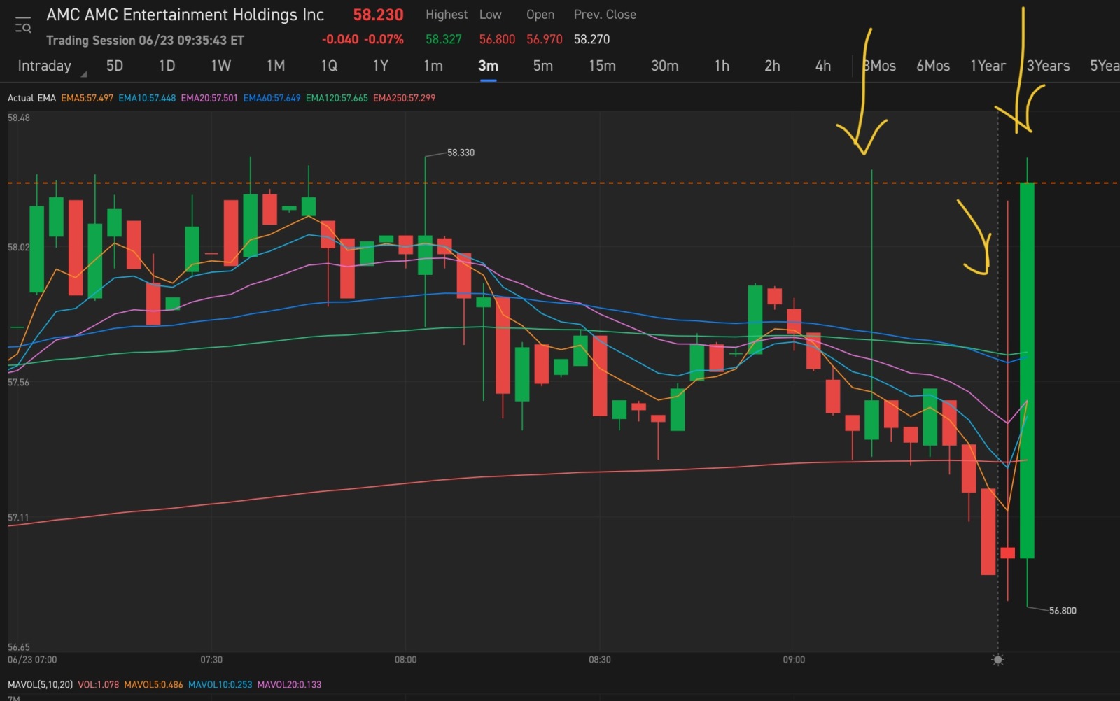The width and height of the screenshot is (1120, 701).
Task: Click the Low value 56.800 in header
Action: [497, 39]
